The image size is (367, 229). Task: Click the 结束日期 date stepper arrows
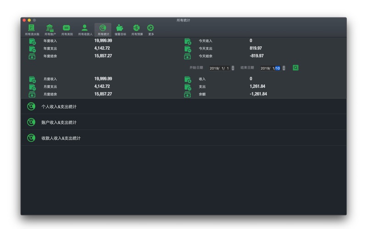(284, 68)
